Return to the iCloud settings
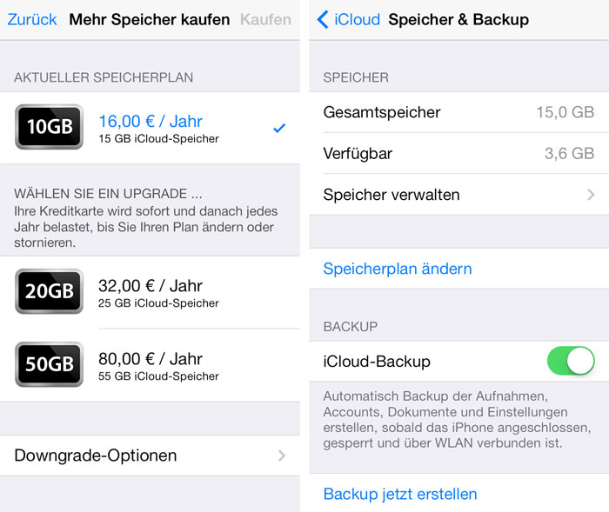The height and width of the screenshot is (512, 609). coord(349,19)
